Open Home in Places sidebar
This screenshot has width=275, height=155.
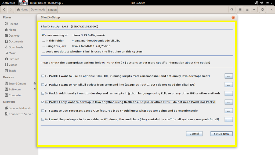pos(11,30)
